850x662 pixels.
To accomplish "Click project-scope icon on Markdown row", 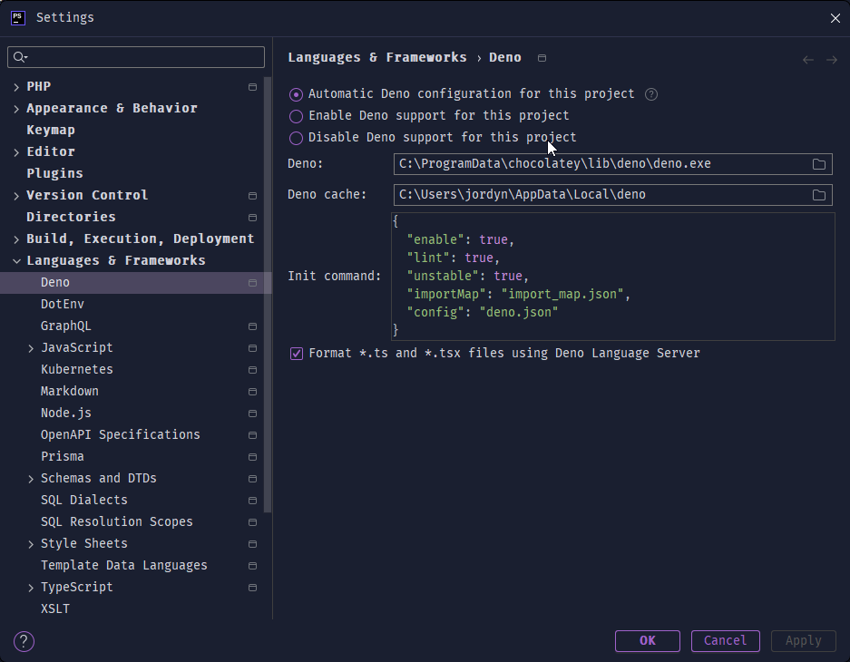I will (252, 391).
